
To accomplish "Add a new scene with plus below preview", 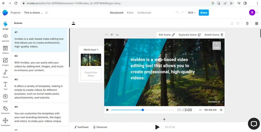I will (164, 119).
